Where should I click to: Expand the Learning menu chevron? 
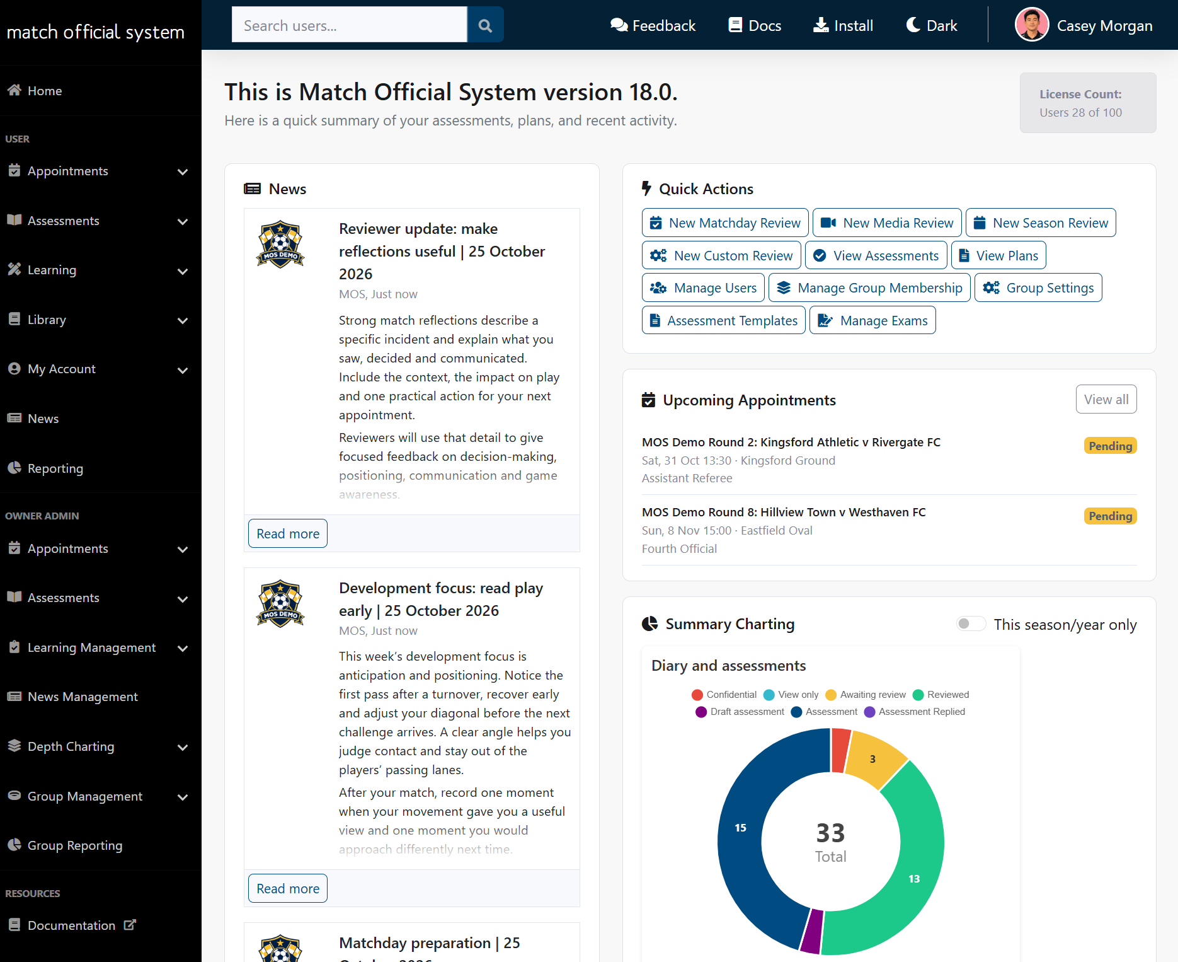183,271
